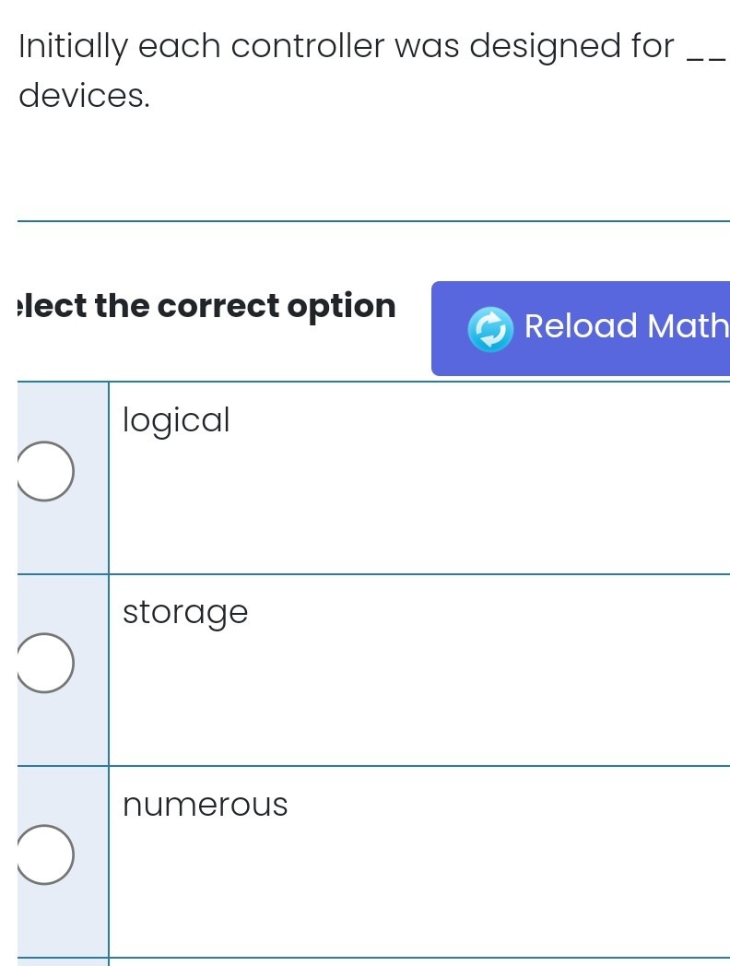The height and width of the screenshot is (966, 730).
Task: Select the radio button for logical
Action: [x=44, y=471]
